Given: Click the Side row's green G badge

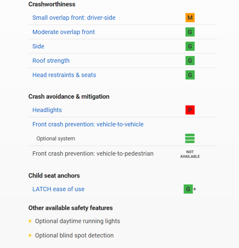Looking at the screenshot, I should (190, 46).
